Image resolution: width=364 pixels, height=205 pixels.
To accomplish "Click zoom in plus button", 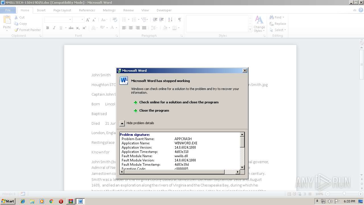I will [x=361, y=194].
